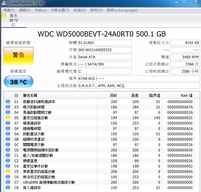Select the 硬碟溫度 attribute row
This screenshot has height=192, width=201.
coord(99,161)
